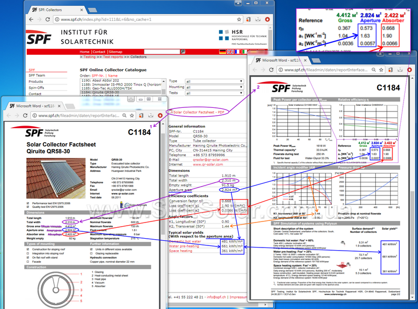Follow the Test reports breadcrumb link

113,57
